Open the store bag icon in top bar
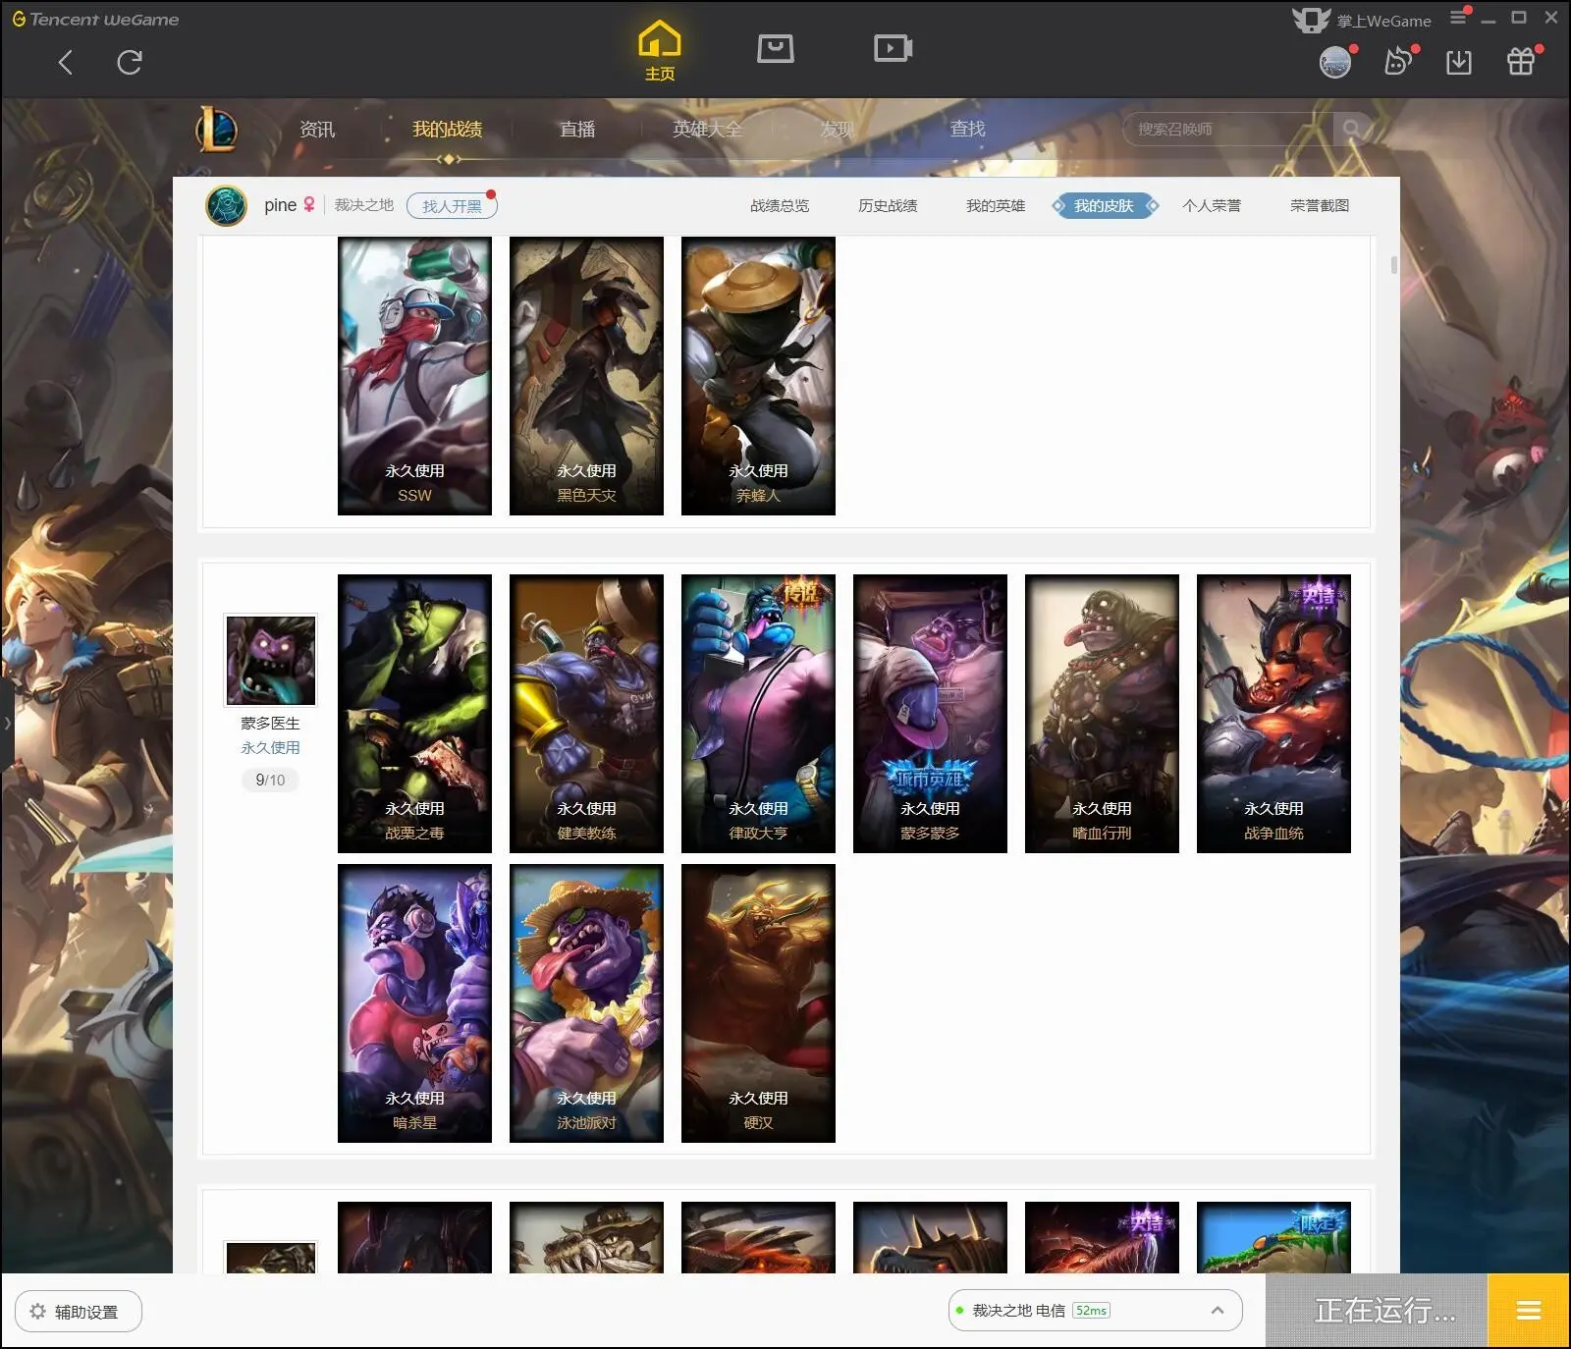1571x1349 pixels. coord(776,48)
